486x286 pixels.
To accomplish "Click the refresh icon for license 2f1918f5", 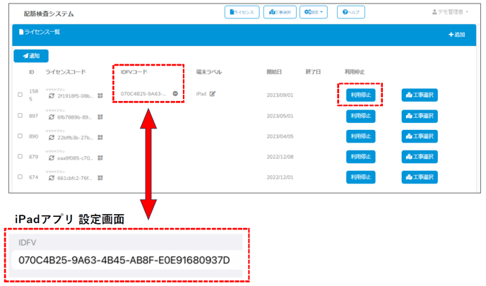I will tap(52, 96).
